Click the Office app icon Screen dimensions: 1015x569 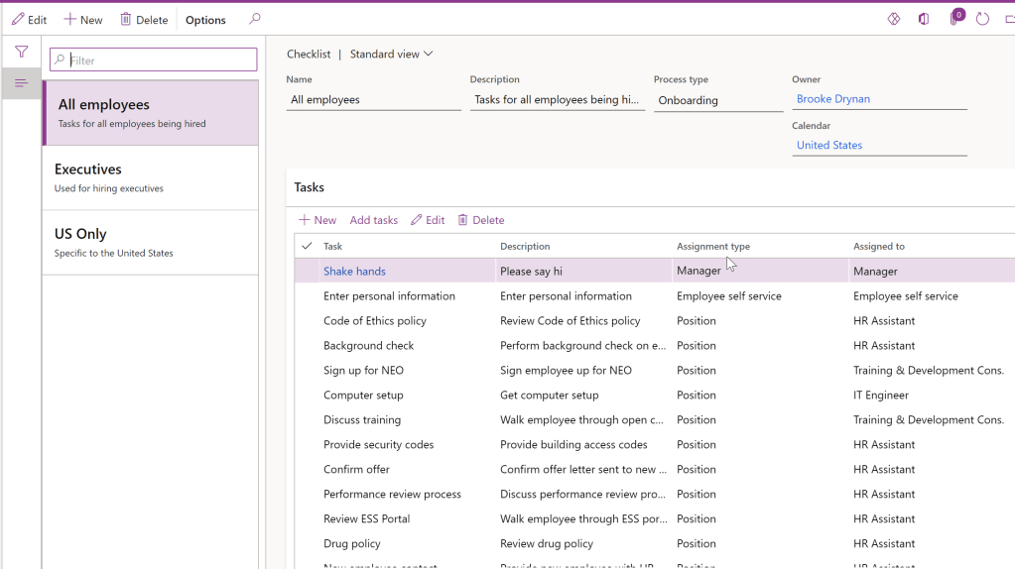924,19
